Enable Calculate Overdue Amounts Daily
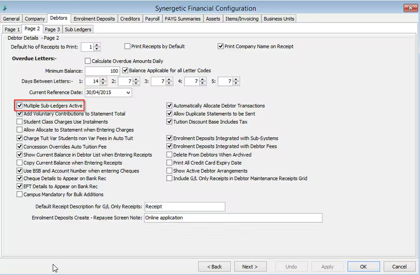This screenshot has height=275, width=420. [x=88, y=61]
